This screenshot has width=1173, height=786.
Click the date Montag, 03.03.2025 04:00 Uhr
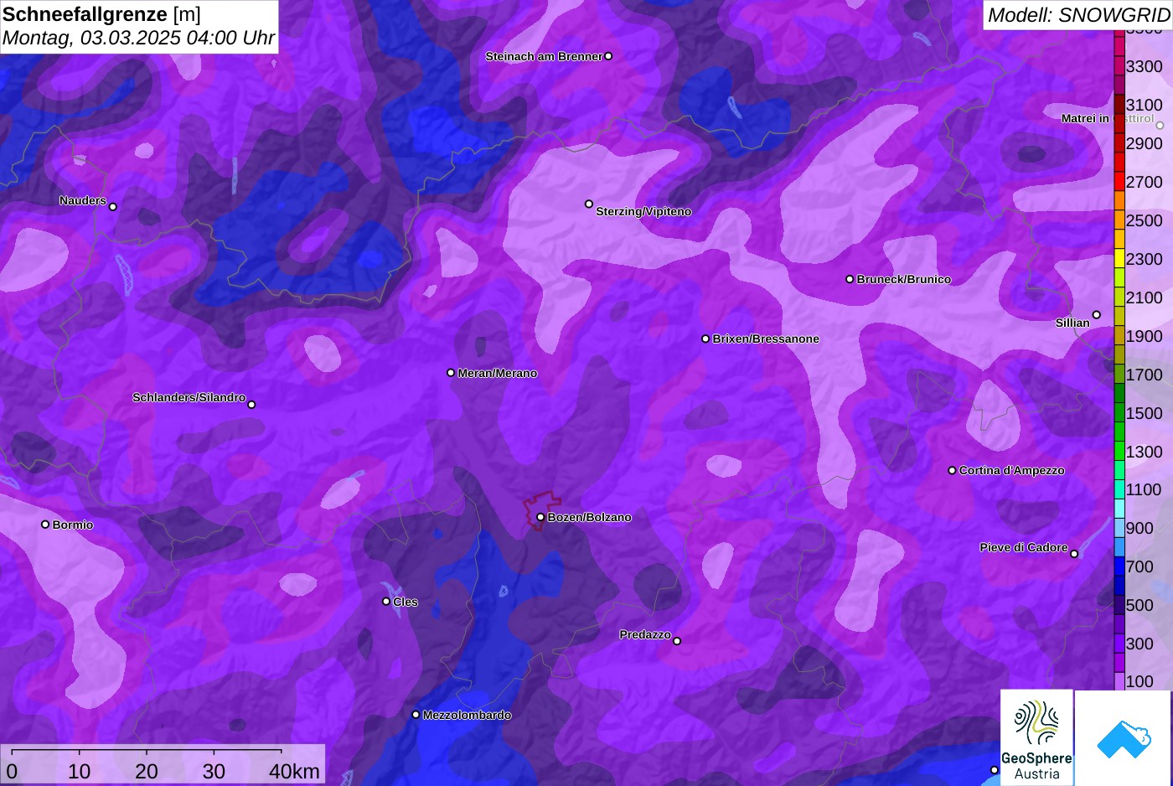(x=138, y=38)
